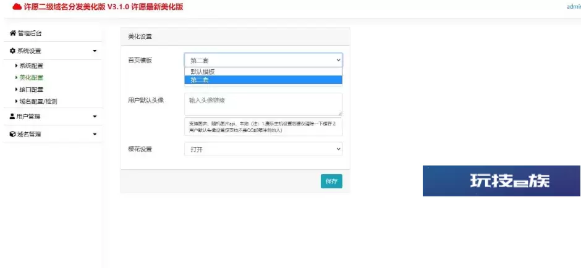Click the gear icon beside 系统设置

pos(12,51)
